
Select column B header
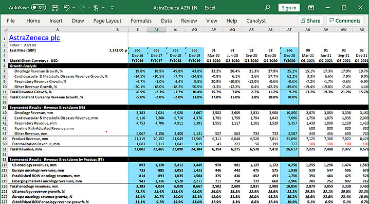118,30
